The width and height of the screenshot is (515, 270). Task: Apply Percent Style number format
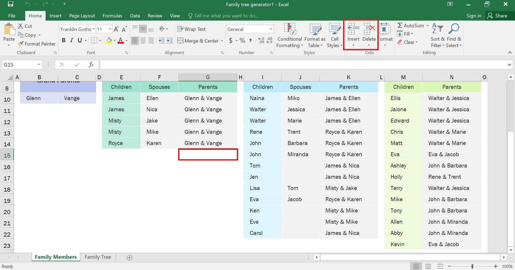tap(242, 40)
